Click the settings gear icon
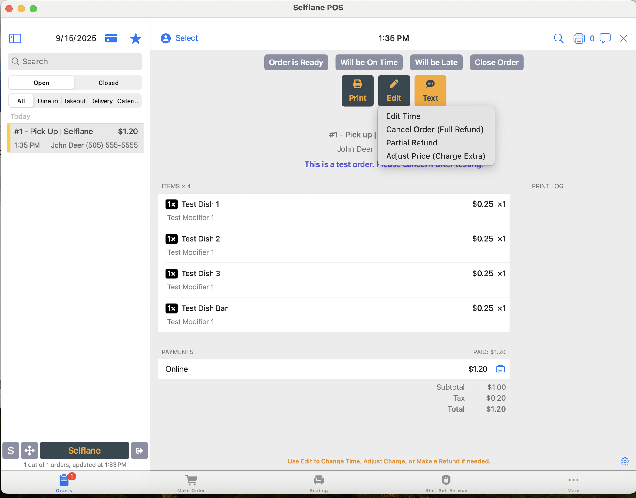 pyautogui.click(x=625, y=461)
